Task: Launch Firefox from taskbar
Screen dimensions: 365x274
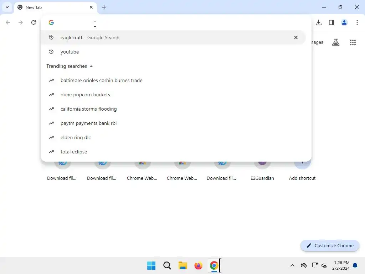Action: coord(198,265)
